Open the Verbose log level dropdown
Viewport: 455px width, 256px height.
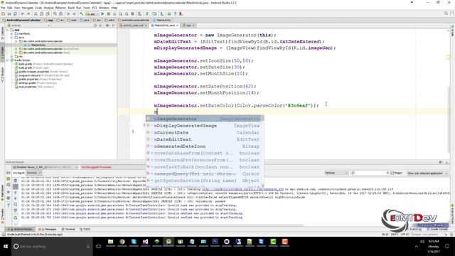click(336, 173)
